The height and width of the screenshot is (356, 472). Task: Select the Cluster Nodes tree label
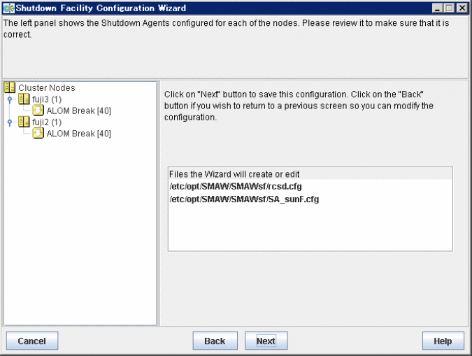pyautogui.click(x=47, y=88)
